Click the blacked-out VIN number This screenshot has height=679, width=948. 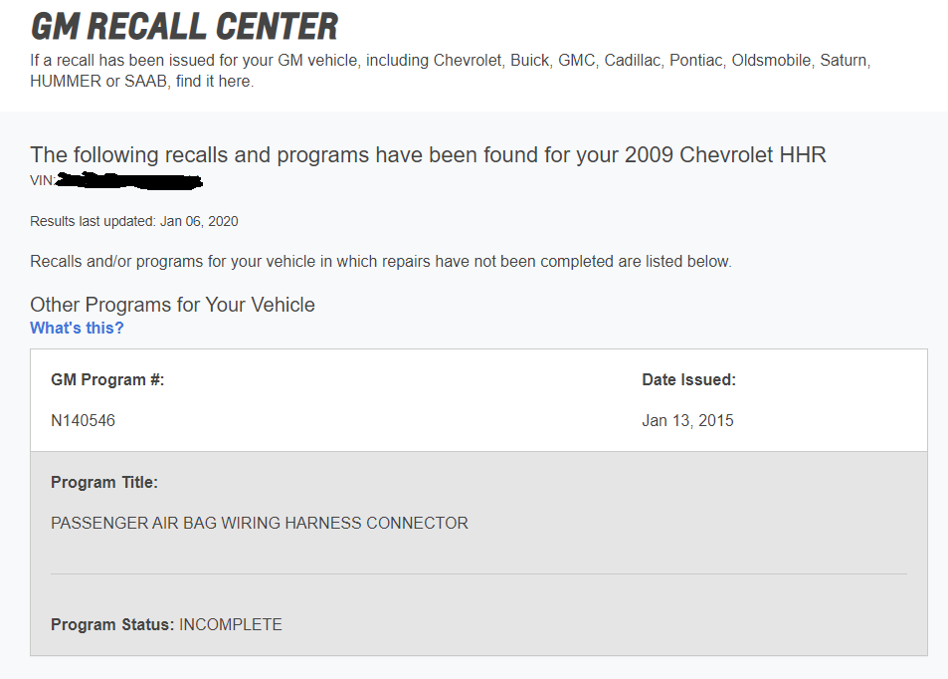[x=129, y=181]
